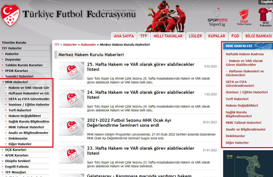Image resolution: width=273 pixels, height=177 pixels.
Task: Click the thumbnail beside the 23. Hafta news
Action: (x=71, y=155)
